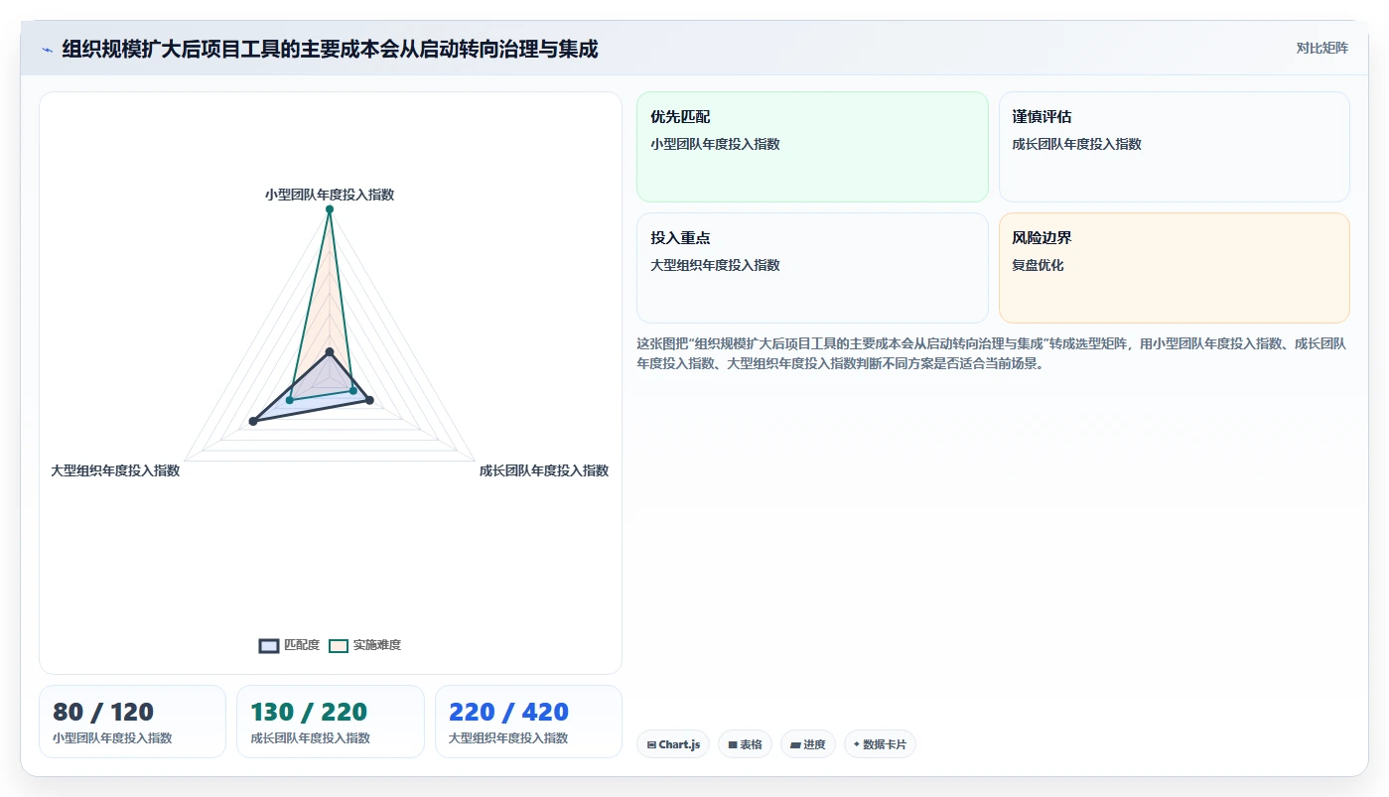Viewport: 1389px width, 797px height.
Task: Click the 进度 tag icon
Action: (795, 744)
